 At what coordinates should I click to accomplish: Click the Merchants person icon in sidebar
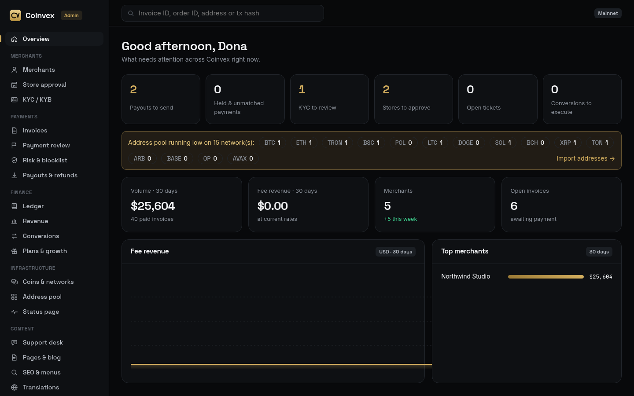pyautogui.click(x=15, y=70)
